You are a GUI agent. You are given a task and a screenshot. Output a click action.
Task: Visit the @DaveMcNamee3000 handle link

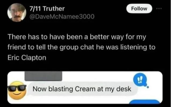click(x=62, y=17)
